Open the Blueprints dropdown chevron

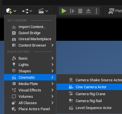[x=31, y=11]
